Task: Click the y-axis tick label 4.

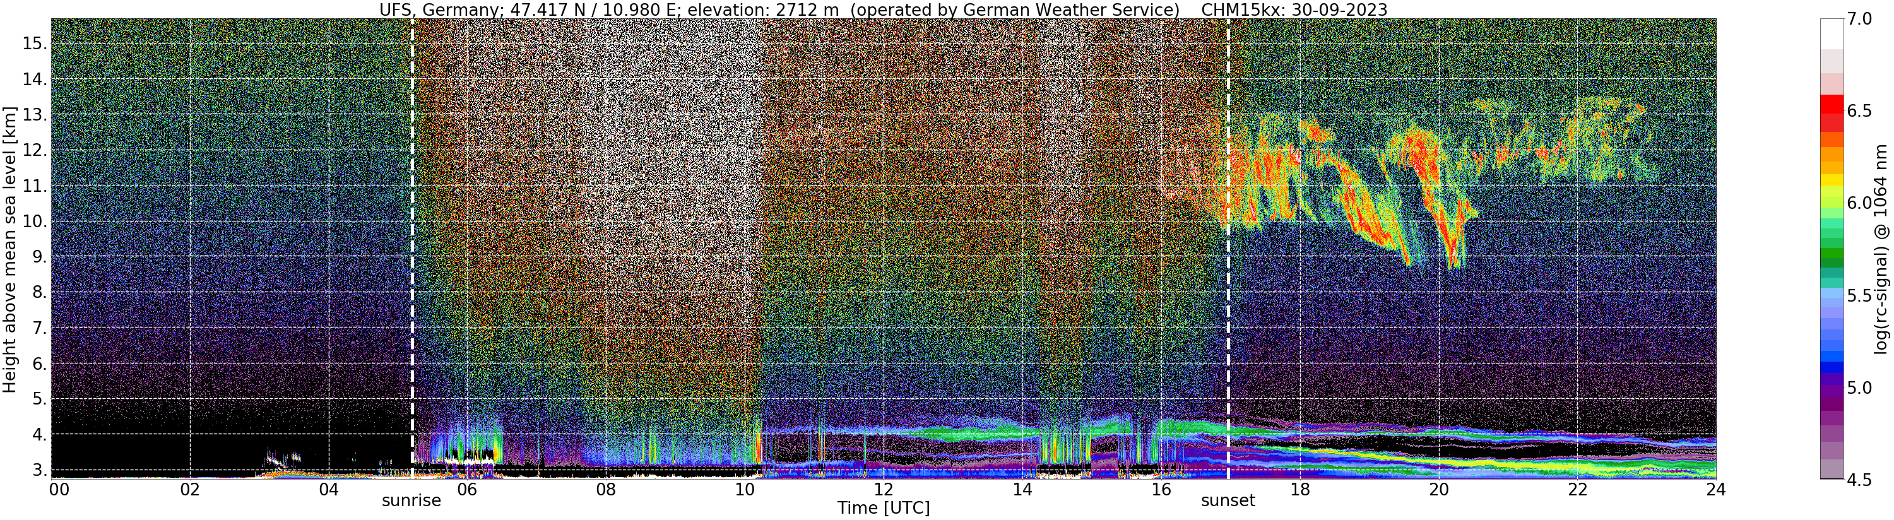Action: point(40,435)
